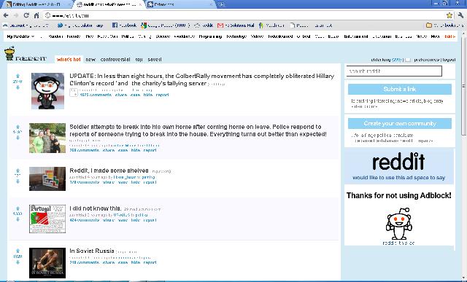Go back with the browser back arrow
467x282 pixels.
click(x=6, y=15)
